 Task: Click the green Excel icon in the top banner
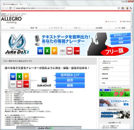click(x=47, y=51)
